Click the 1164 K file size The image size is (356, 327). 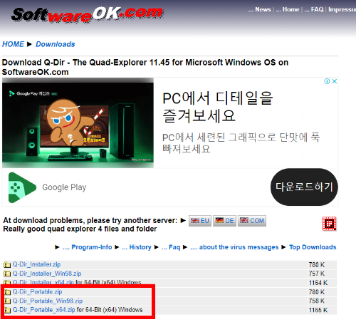pyautogui.click(x=318, y=283)
